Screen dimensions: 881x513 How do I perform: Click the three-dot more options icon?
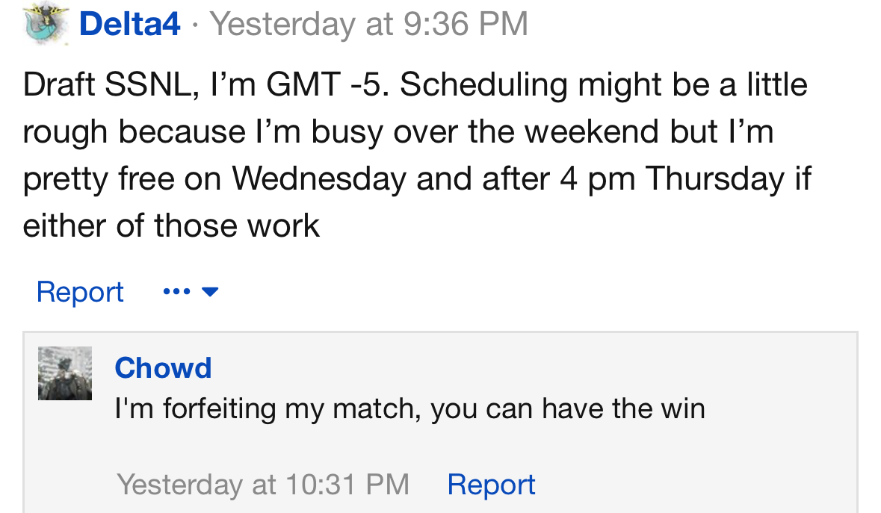[x=176, y=291]
